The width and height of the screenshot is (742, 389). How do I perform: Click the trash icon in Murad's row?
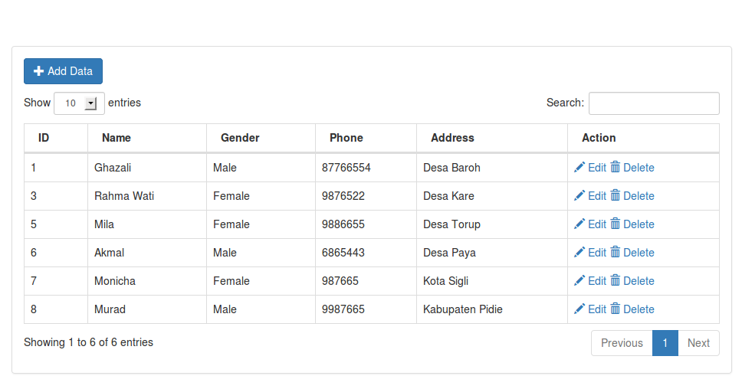[616, 309]
